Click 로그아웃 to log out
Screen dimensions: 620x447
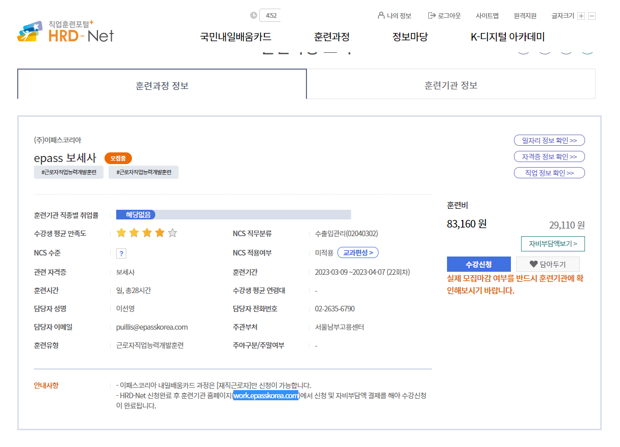click(x=444, y=16)
